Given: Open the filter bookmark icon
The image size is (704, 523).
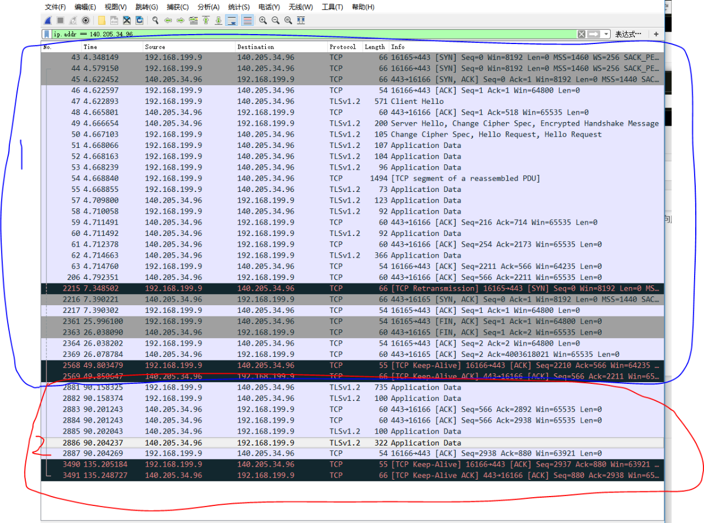Looking at the screenshot, I should pos(47,34).
